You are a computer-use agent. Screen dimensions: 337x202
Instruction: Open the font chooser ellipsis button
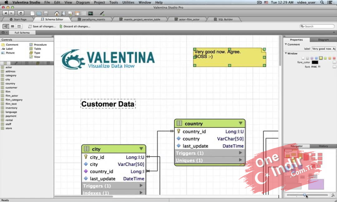[334, 67]
